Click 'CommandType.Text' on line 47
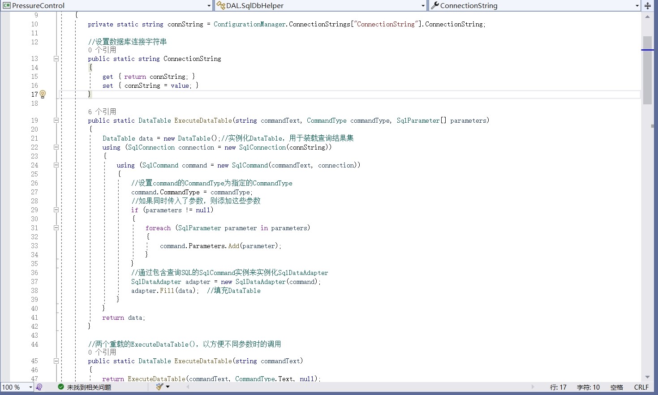658x395 pixels. [x=264, y=379]
